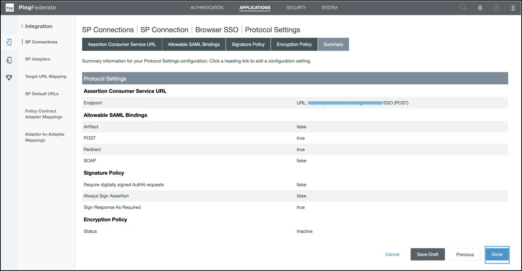This screenshot has height=271, width=522.
Task: Open the AUTHENTICATION top menu
Action: point(207,8)
